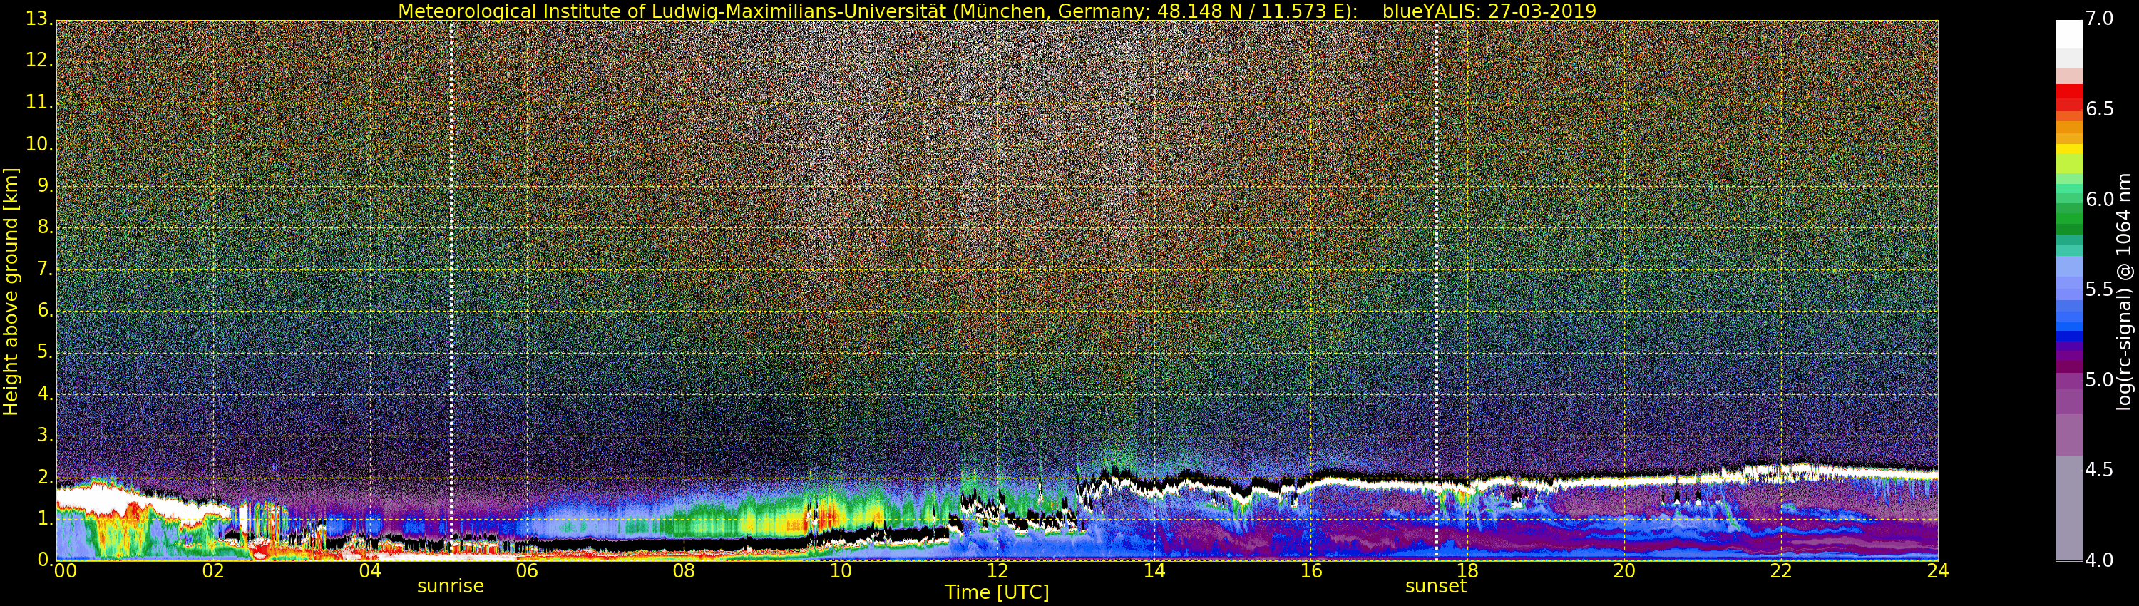Click the height axis tick '12.'
The image size is (2139, 606).
[x=39, y=60]
